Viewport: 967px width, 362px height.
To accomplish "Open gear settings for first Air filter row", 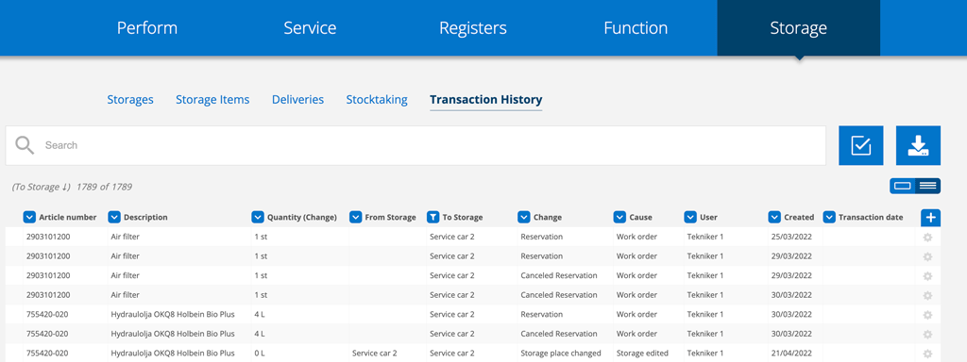I will click(927, 237).
